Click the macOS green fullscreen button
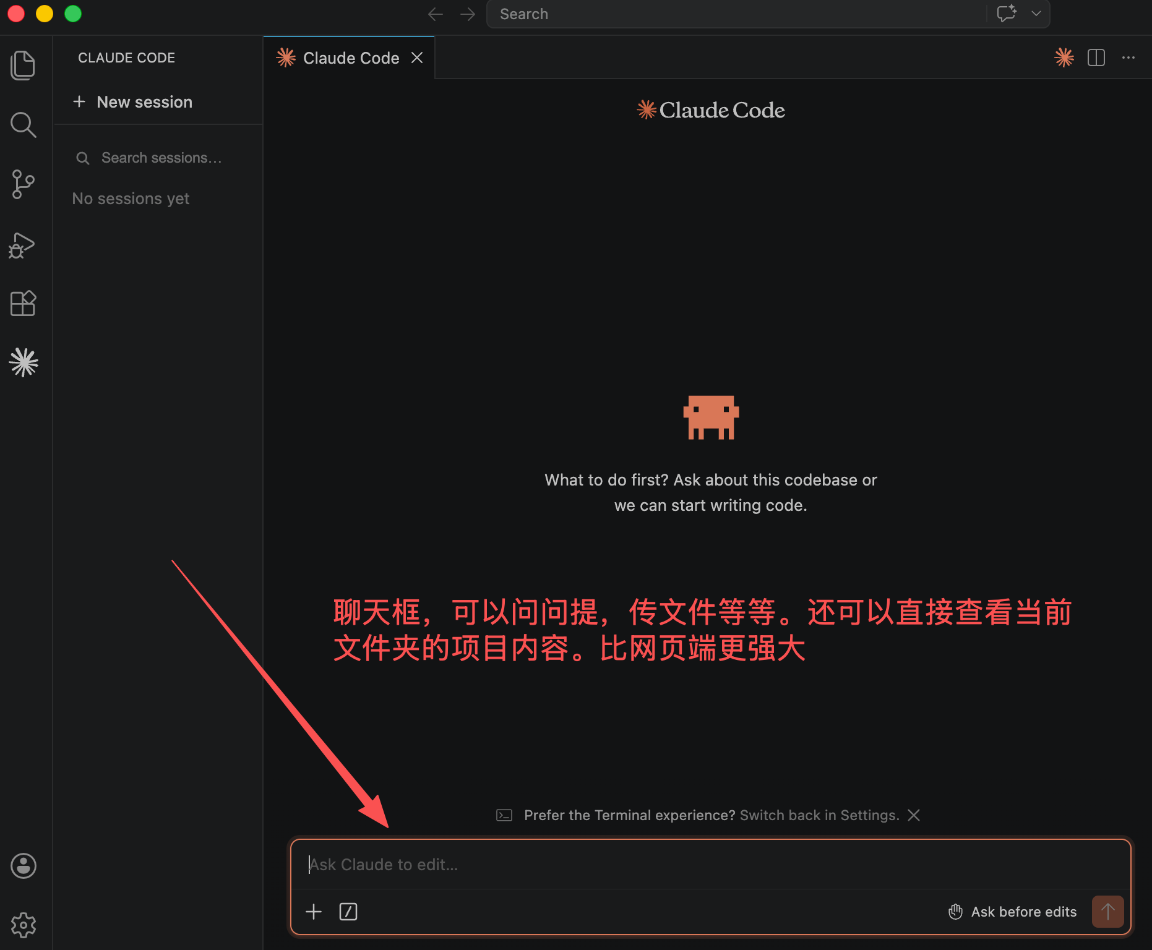The height and width of the screenshot is (950, 1152). click(x=73, y=14)
